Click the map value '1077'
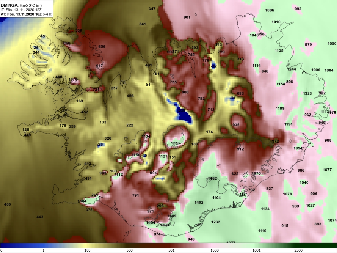The width and height of the screenshot is (337, 253). click(327, 170)
